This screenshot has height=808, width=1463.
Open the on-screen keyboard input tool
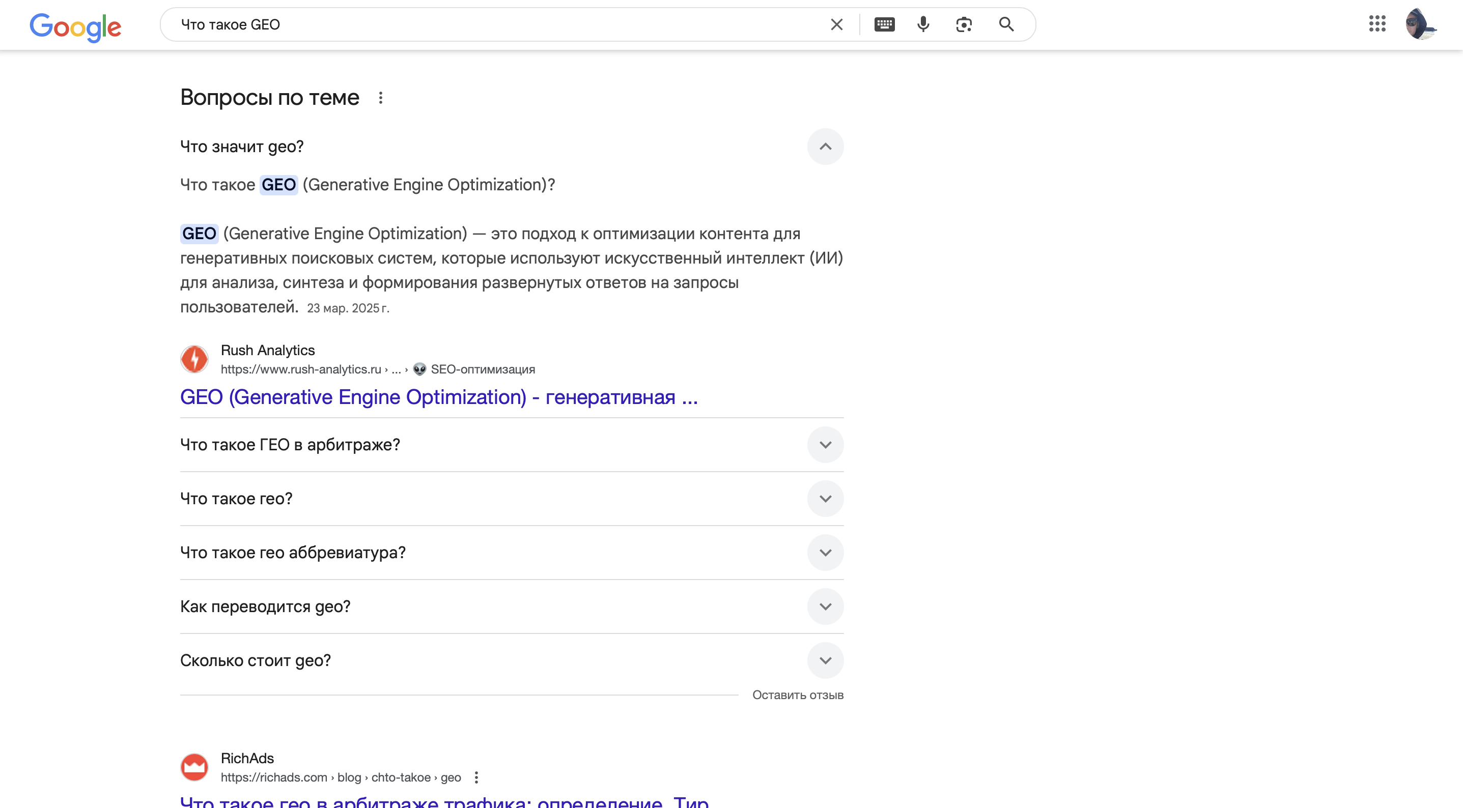[884, 24]
